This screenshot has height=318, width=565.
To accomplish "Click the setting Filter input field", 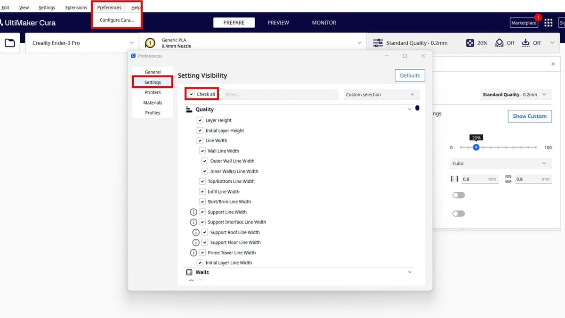I will [281, 94].
